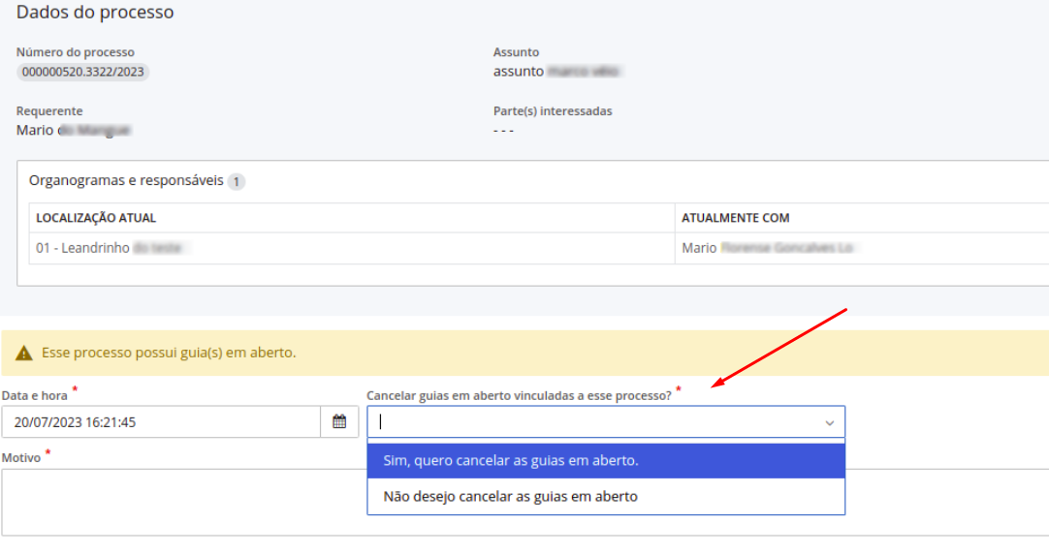Screen dimensions: 1049x555
Task: Click the Organogramas e responsáveis panel title
Action: (x=126, y=181)
